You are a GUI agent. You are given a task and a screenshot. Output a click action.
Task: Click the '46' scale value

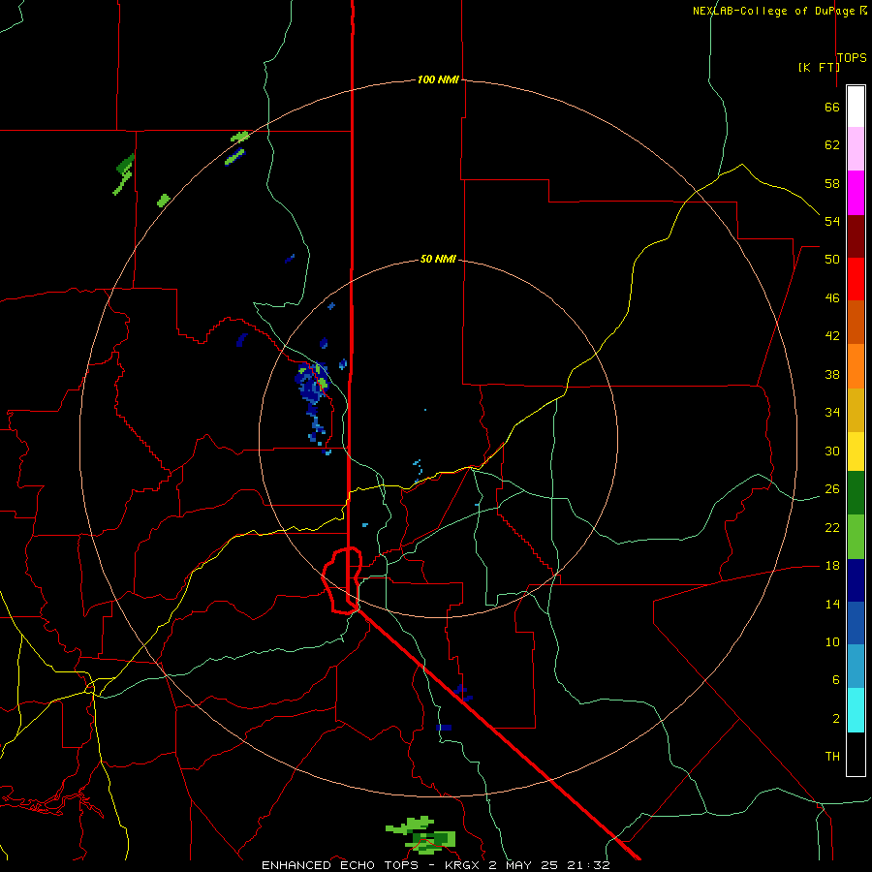pyautogui.click(x=832, y=298)
